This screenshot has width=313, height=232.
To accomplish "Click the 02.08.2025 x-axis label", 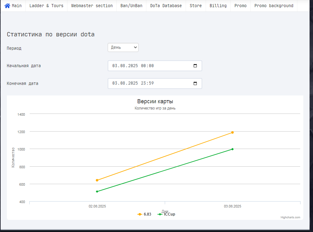I will point(97,206).
